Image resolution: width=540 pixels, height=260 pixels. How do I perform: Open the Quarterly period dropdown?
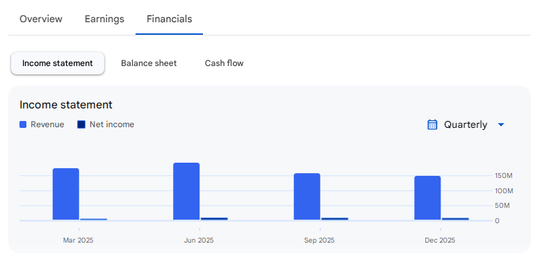click(x=466, y=124)
